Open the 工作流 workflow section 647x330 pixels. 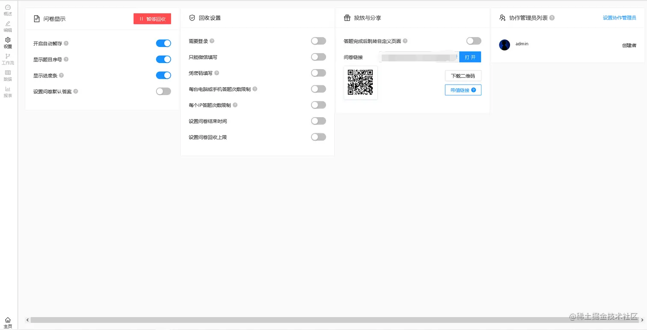click(x=8, y=59)
